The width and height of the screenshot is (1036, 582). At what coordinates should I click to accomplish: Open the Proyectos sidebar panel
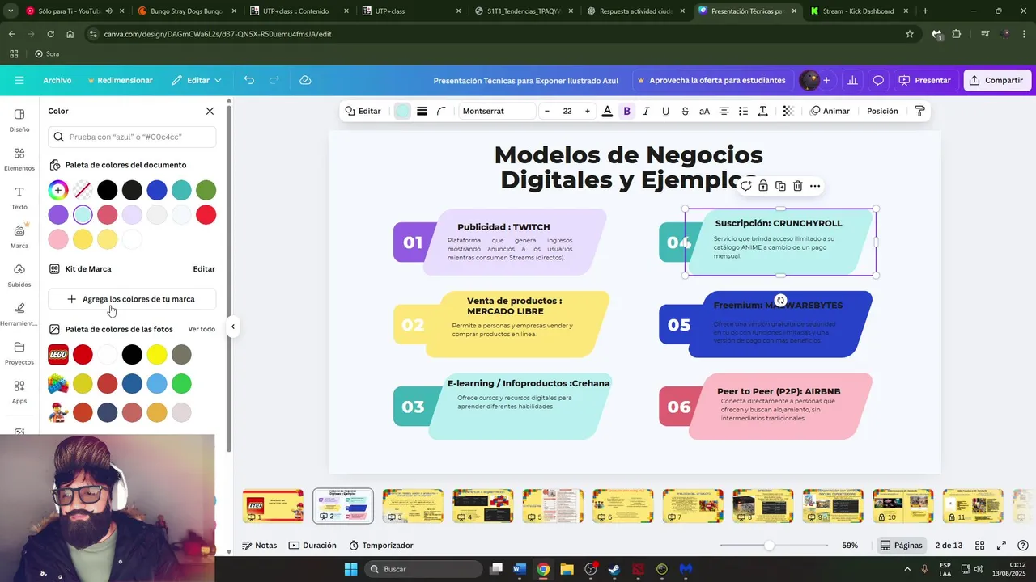tap(19, 352)
